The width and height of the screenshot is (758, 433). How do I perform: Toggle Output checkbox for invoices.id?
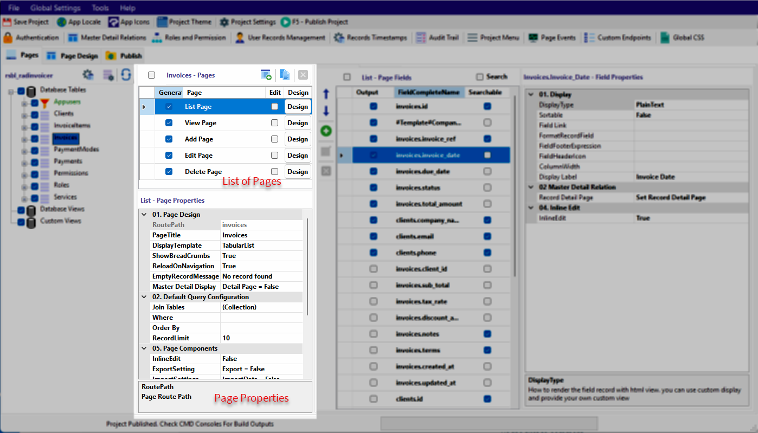(x=374, y=107)
